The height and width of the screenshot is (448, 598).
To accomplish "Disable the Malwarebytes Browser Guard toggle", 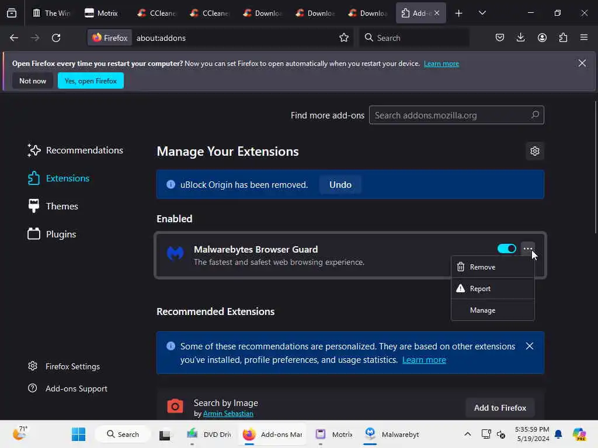I will 506,249.
